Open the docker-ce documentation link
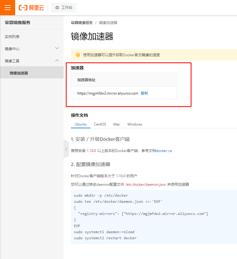The image size is (237, 259). point(164,151)
